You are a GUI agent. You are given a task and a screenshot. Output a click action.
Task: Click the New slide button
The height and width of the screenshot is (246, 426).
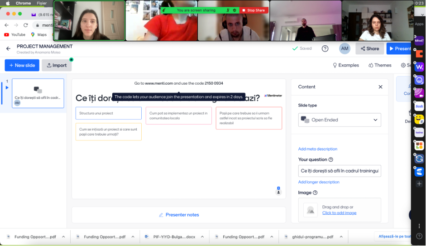(x=22, y=65)
